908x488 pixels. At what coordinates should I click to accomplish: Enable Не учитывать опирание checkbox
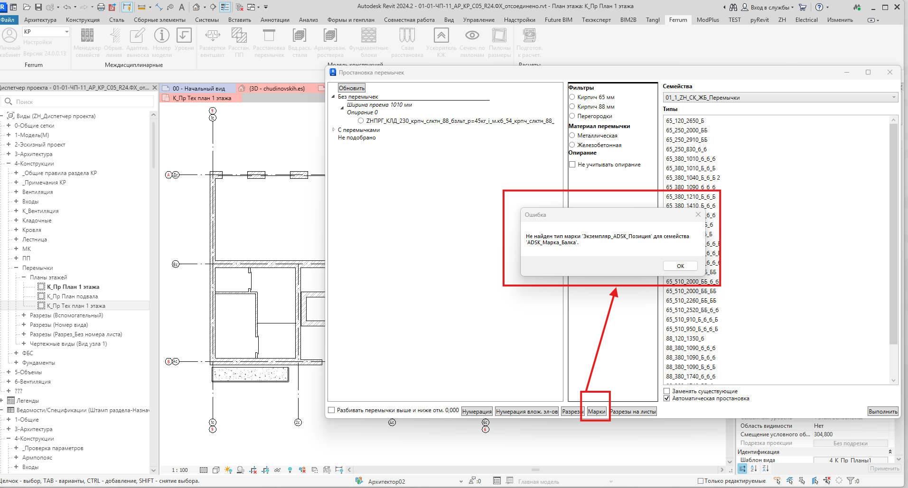click(572, 165)
